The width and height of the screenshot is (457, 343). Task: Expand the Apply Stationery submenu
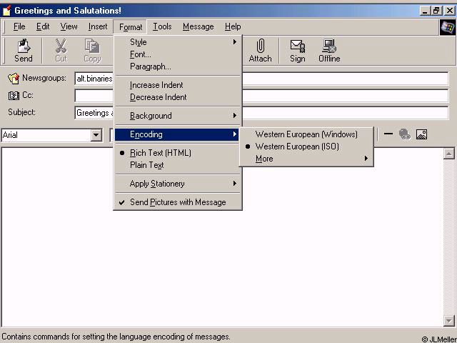[x=177, y=184]
